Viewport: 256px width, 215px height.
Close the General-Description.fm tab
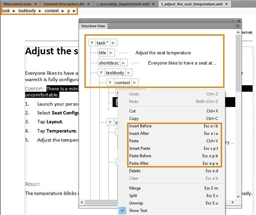click(88, 4)
